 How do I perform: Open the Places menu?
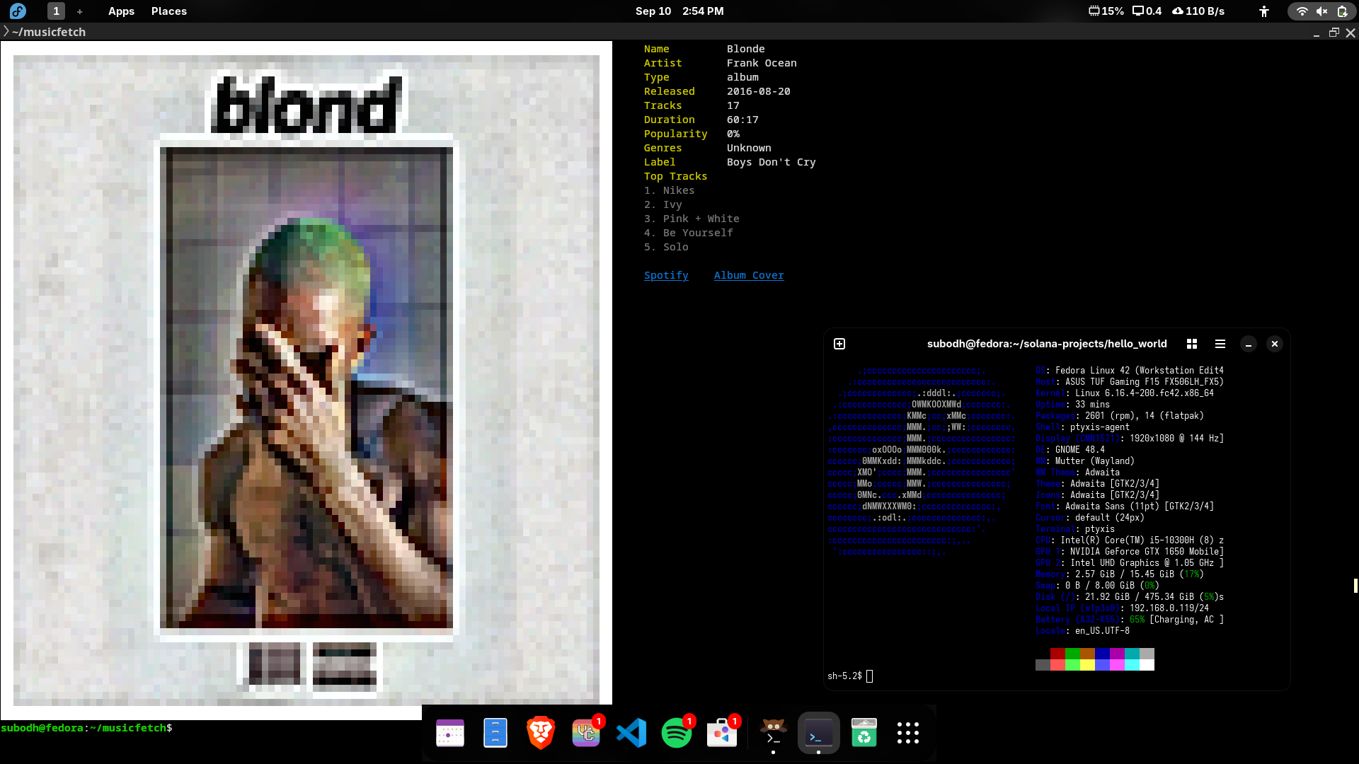pos(168,11)
